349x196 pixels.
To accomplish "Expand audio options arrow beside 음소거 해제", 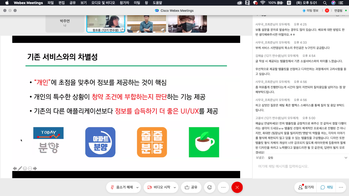I will point(137,188).
